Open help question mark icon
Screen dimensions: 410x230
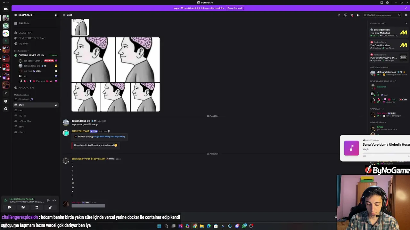388,3
